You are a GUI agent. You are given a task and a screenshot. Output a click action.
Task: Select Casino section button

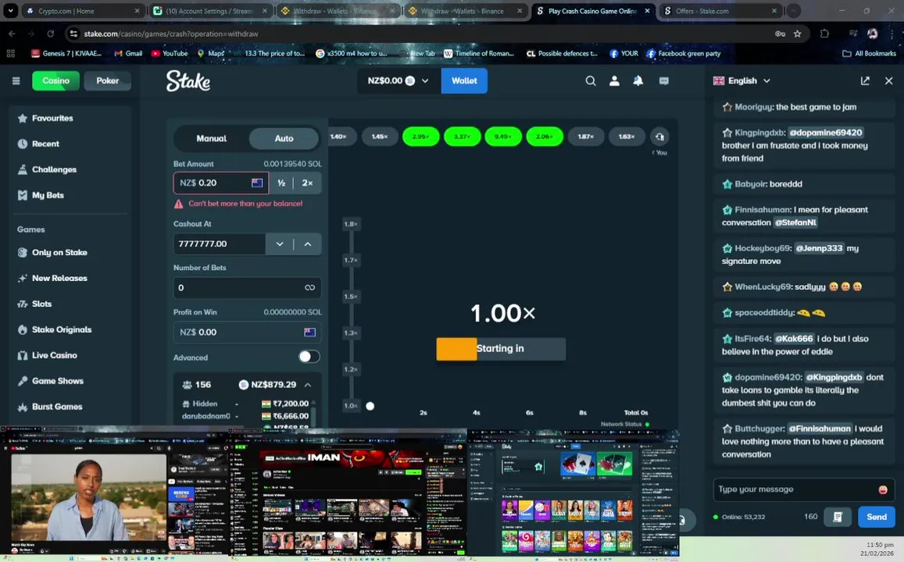tap(56, 80)
